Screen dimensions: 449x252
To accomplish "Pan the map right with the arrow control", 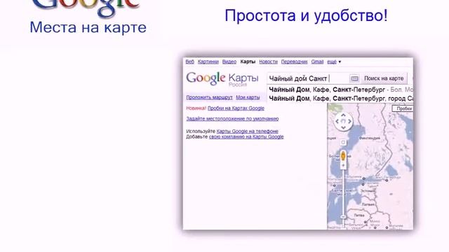I will [349, 121].
